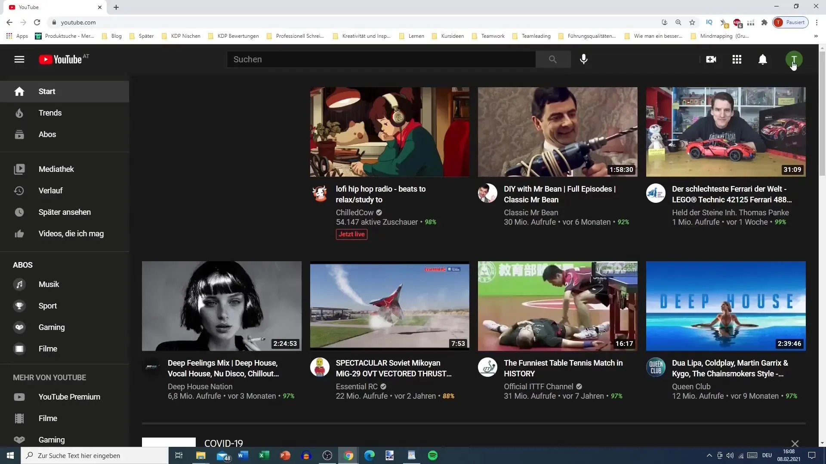Open SPECTACULAR Soviet Mikoyan video title

tap(394, 368)
